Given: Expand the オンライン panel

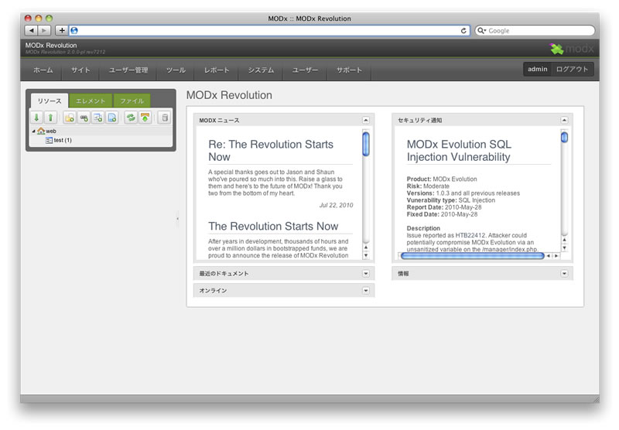Looking at the screenshot, I should (x=366, y=290).
